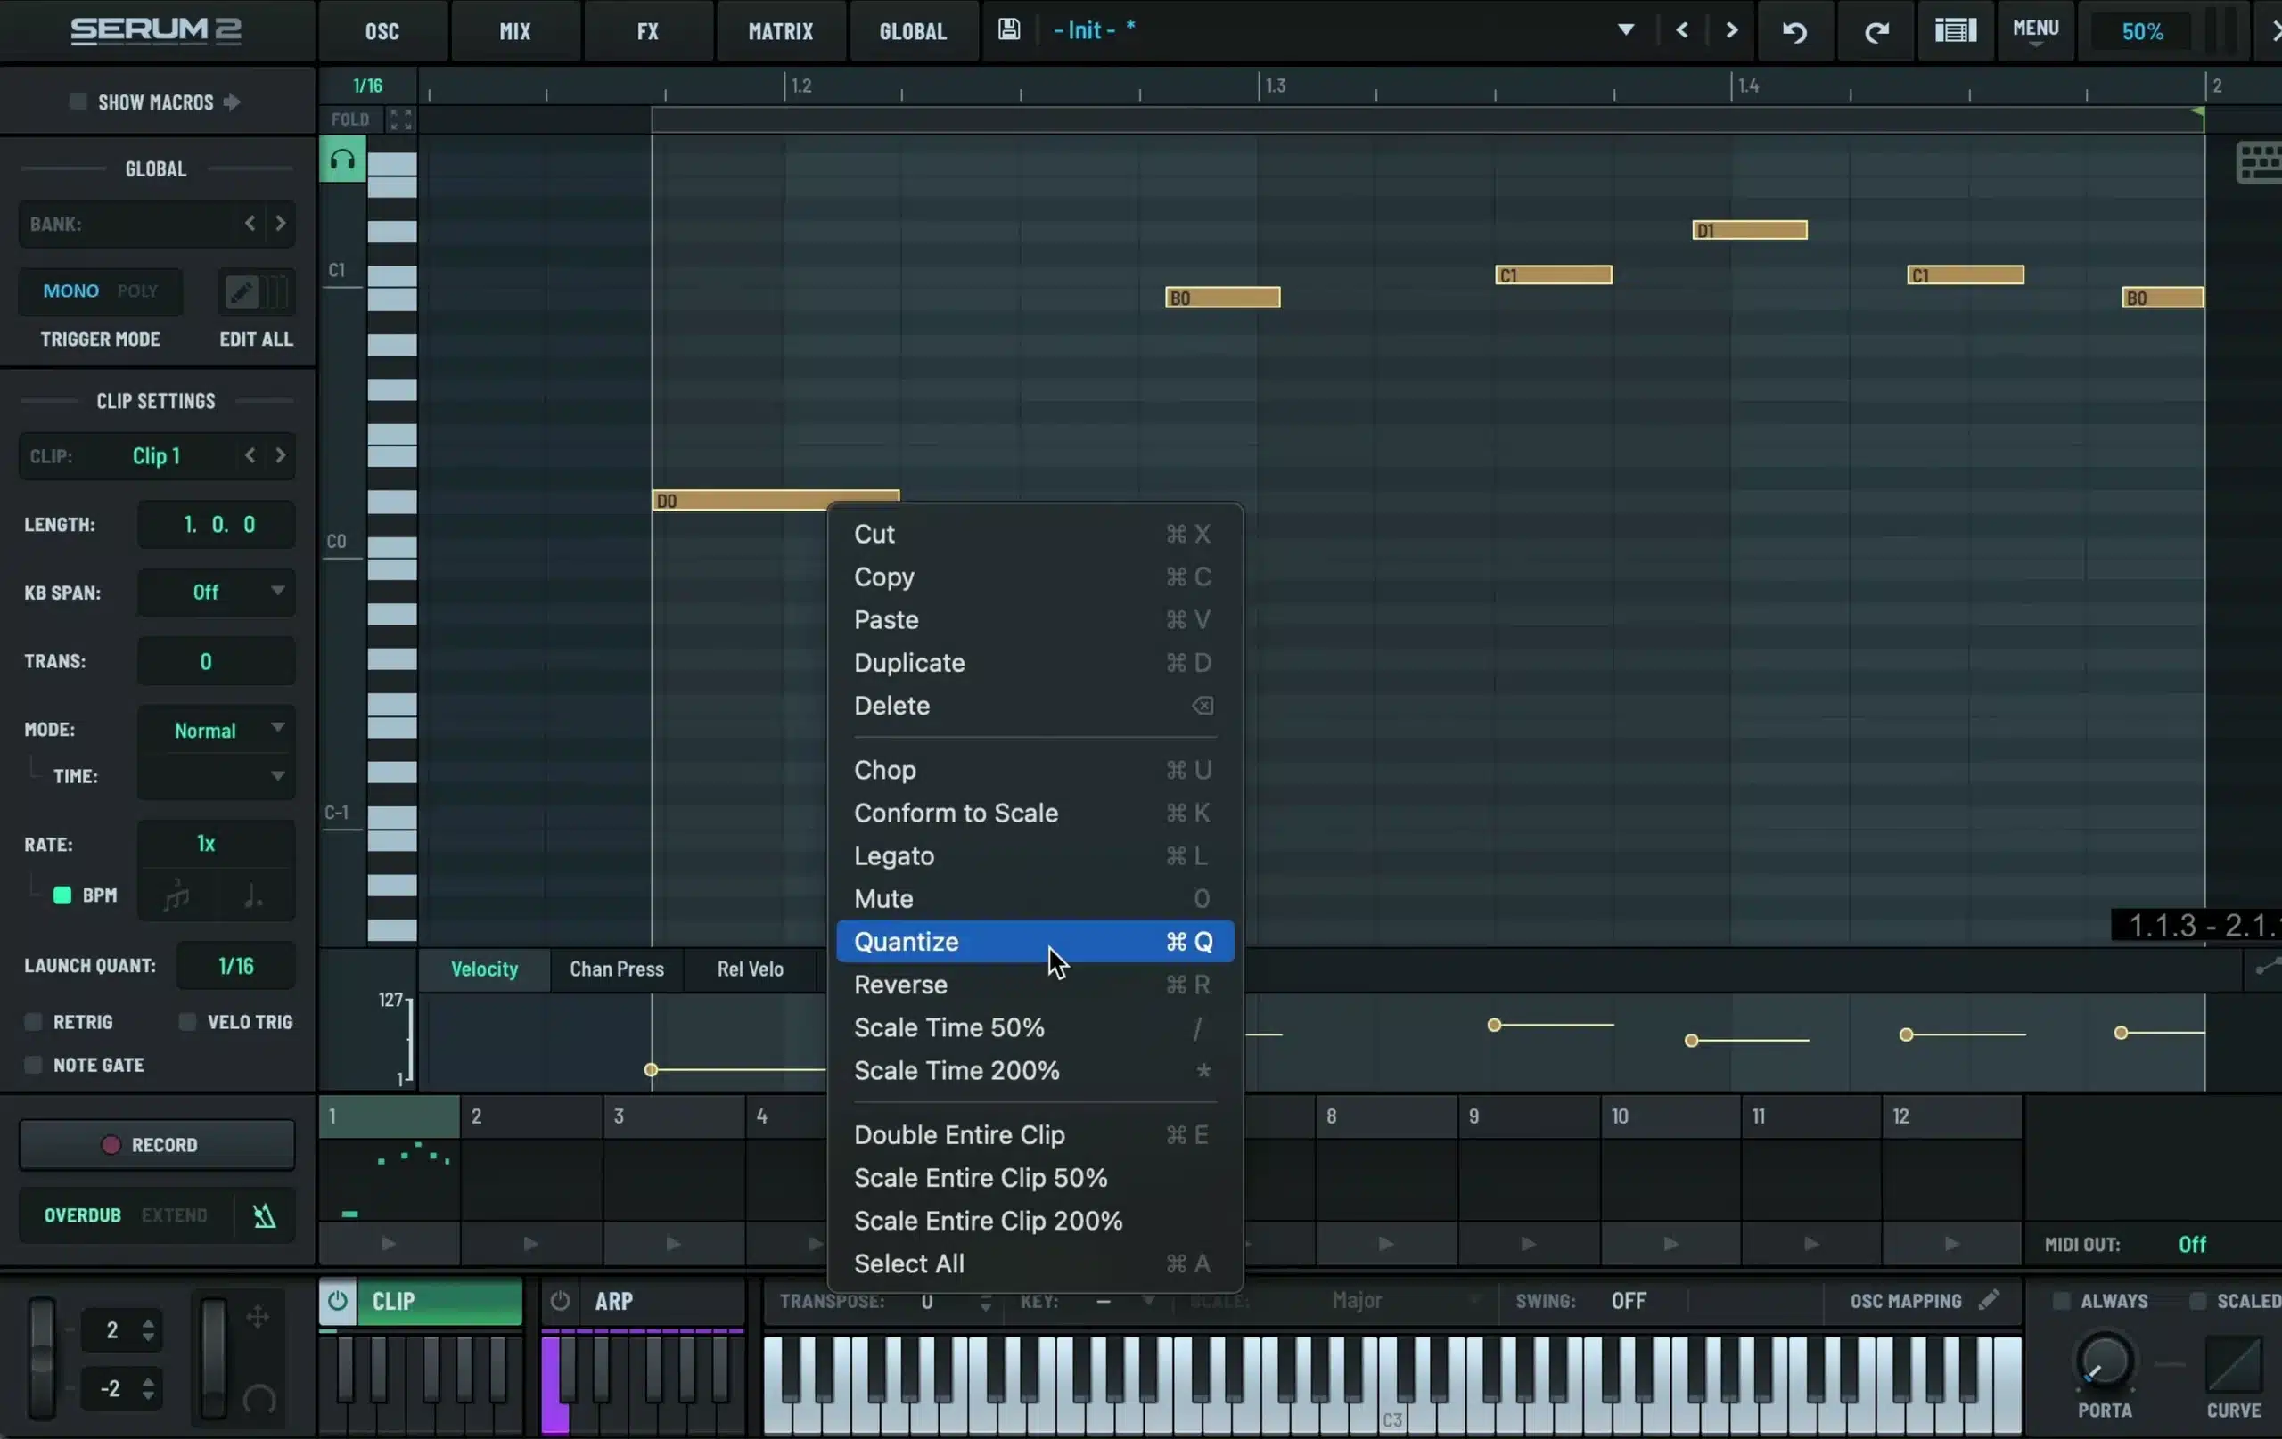
Task: Click the OVERDUB button
Action: pyautogui.click(x=82, y=1215)
